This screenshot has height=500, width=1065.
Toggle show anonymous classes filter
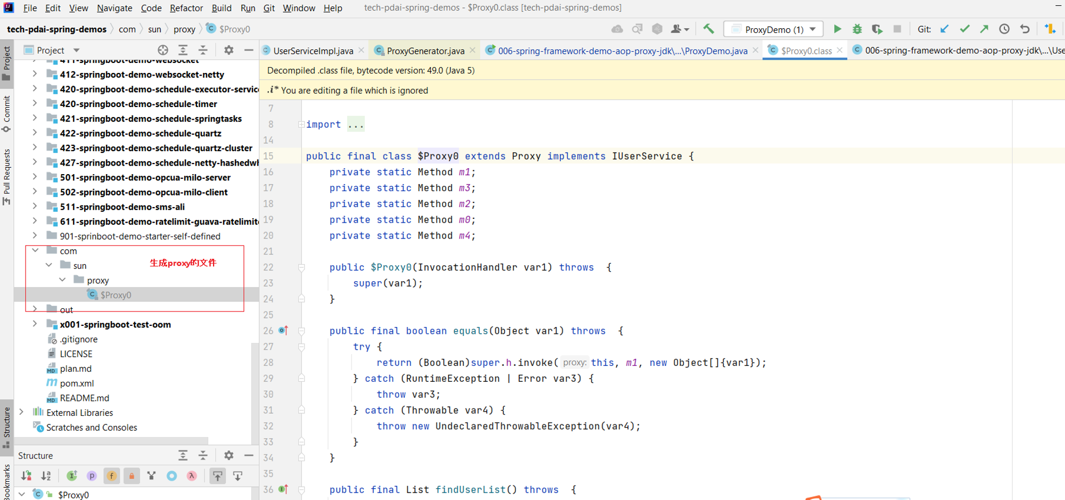tap(171, 476)
